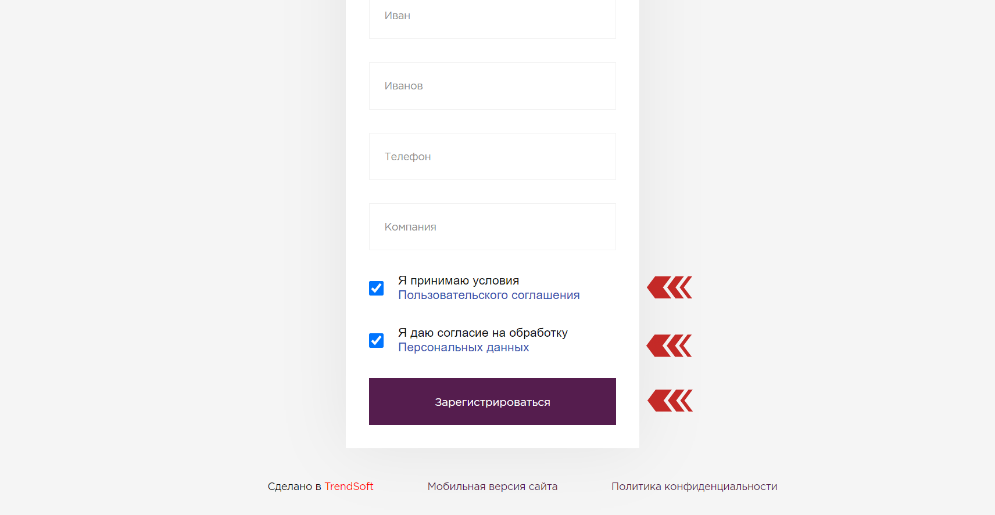Click the Сделано в footer text
Screen dimensions: 995x515
[294, 487]
